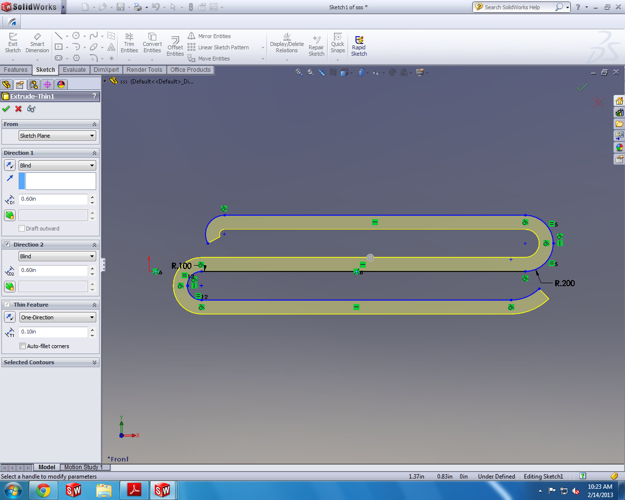Click Mirror Entities
Image resolution: width=625 pixels, height=500 pixels.
click(x=209, y=36)
